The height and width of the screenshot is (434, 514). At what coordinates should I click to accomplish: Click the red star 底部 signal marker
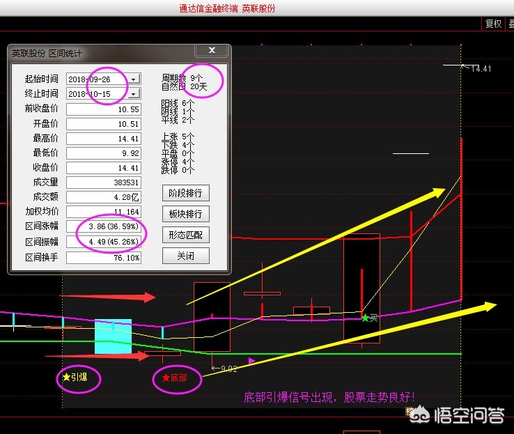(x=166, y=378)
